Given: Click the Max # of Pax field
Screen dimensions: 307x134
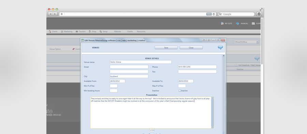Looking at the screenshot, I should click(x=182, y=86).
